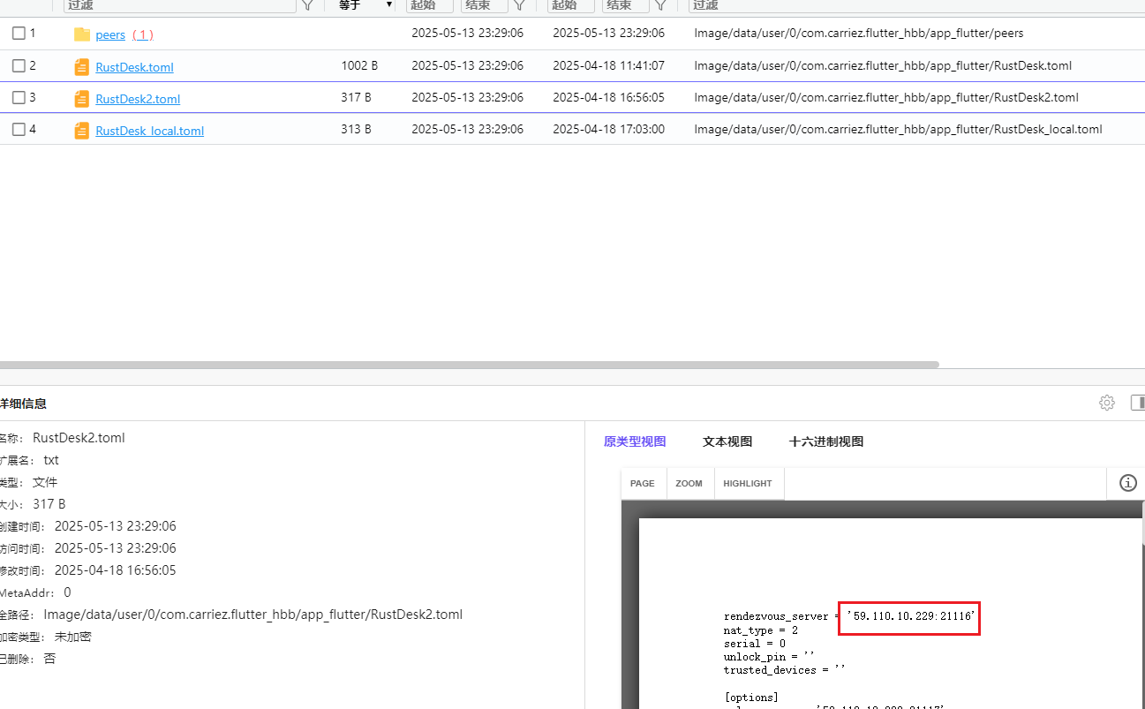Switch to the 文本视图 tab
This screenshot has width=1145, height=709.
coord(727,441)
